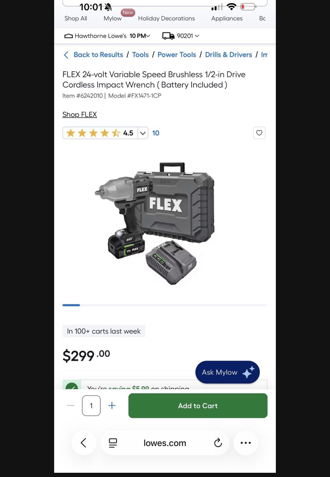Screen dimensions: 330x477
Task: Tap the back chevron before Back to Results
Action: click(66, 55)
